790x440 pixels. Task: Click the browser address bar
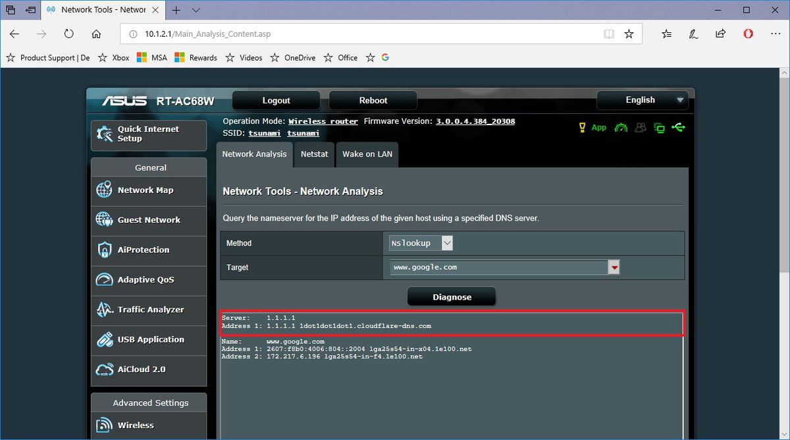[x=329, y=33]
